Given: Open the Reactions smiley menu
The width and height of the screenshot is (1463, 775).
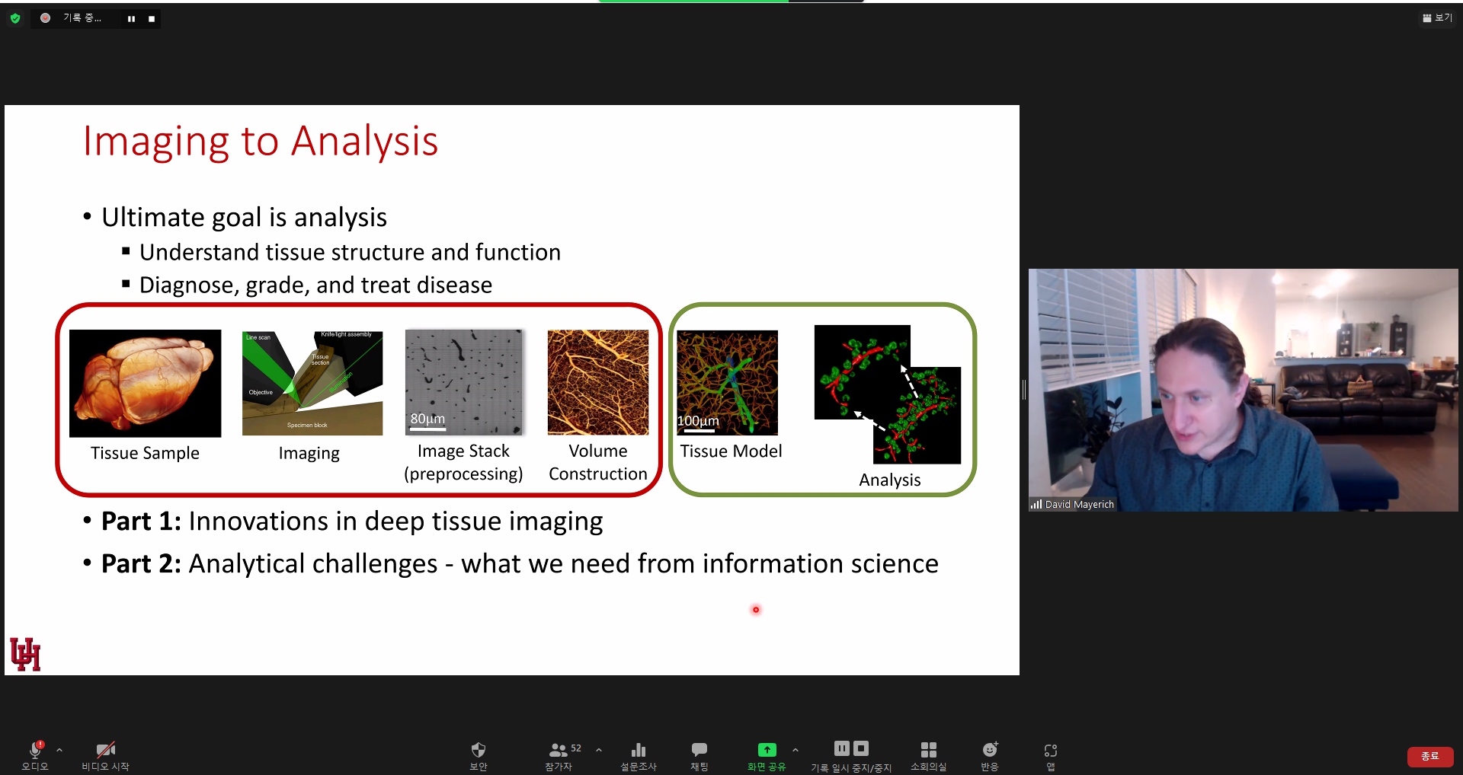Looking at the screenshot, I should [x=990, y=754].
